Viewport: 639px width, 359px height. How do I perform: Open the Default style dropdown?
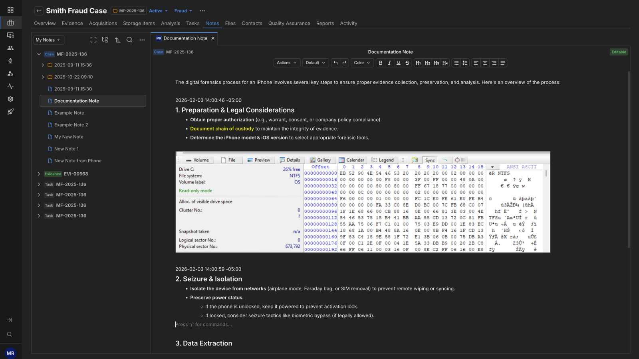coord(316,63)
